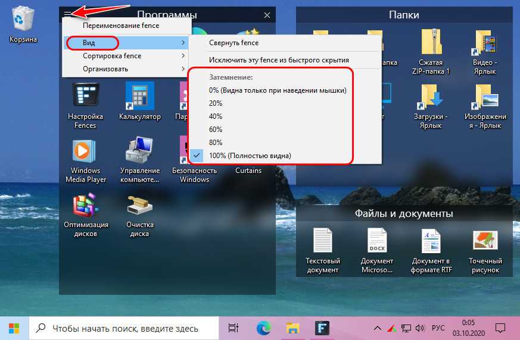
Task: Open the taskbar clock and date
Action: coord(468,328)
